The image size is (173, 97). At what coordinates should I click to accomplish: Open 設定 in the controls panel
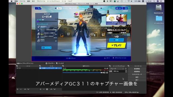click(137, 77)
